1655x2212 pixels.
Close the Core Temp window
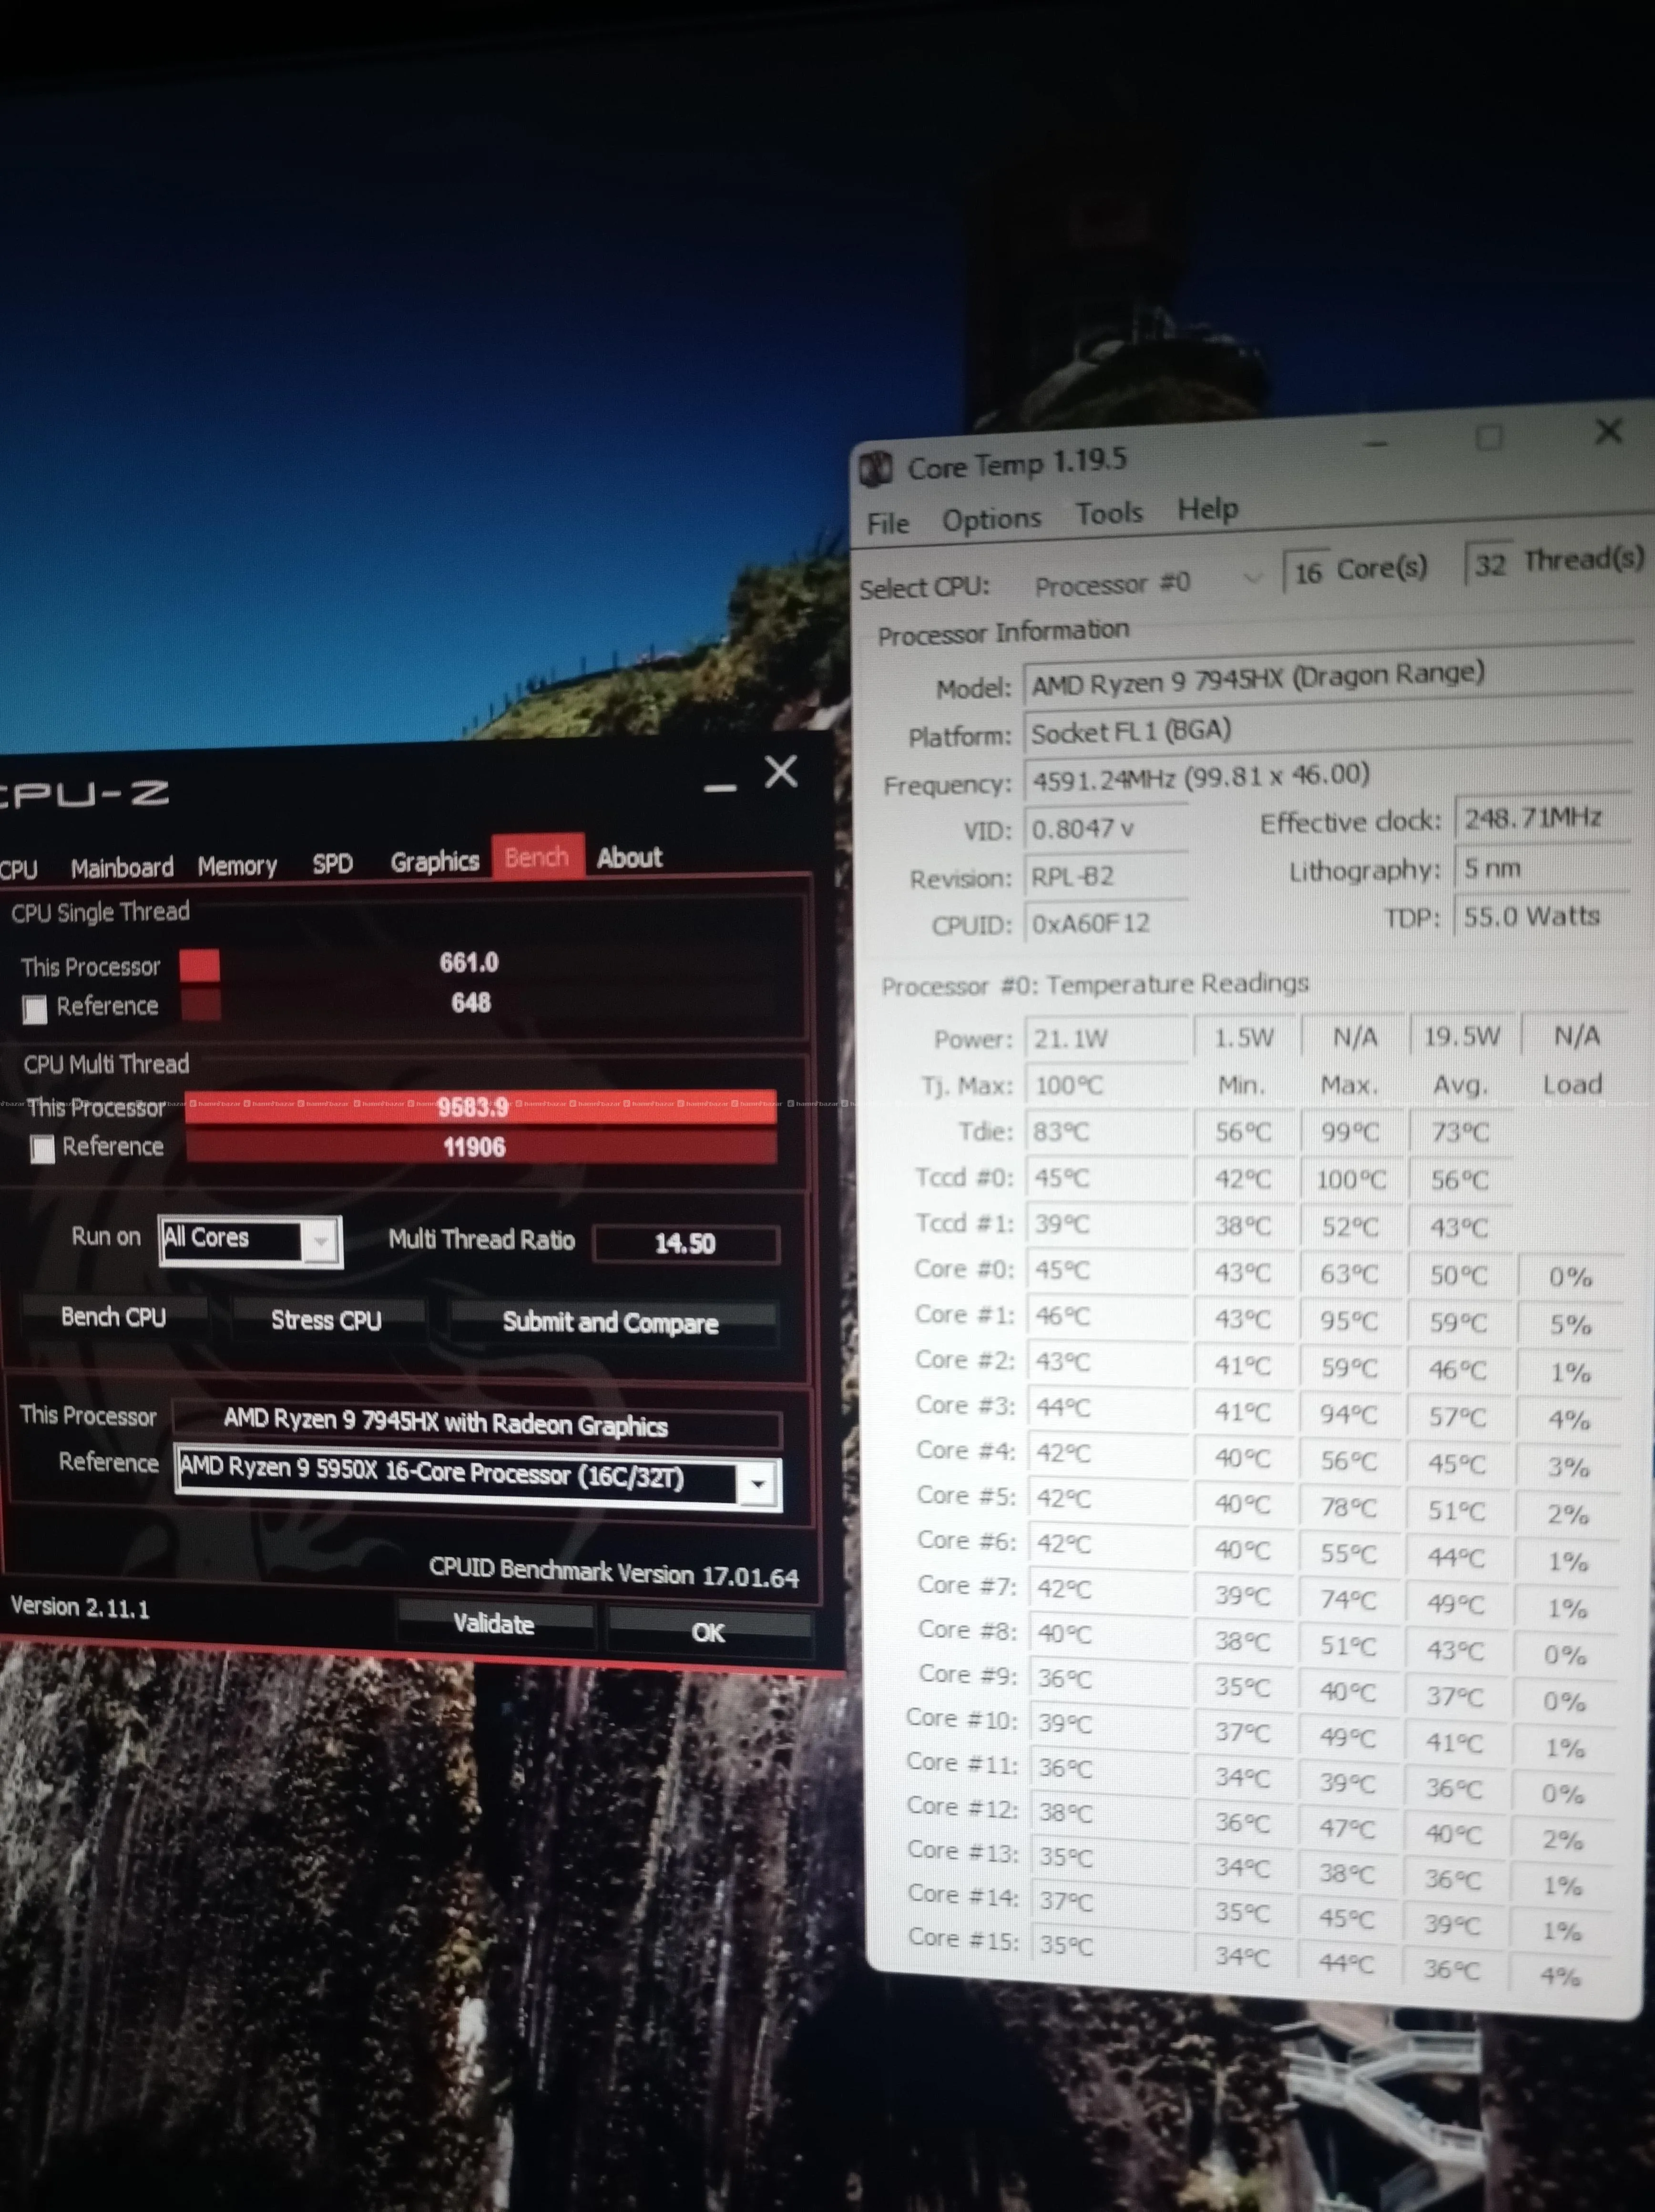click(x=1609, y=432)
